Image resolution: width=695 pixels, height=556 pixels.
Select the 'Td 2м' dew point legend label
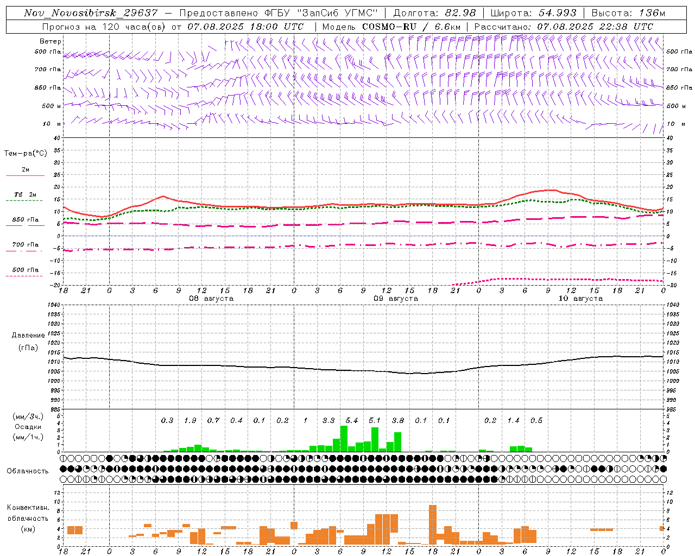pyautogui.click(x=25, y=194)
